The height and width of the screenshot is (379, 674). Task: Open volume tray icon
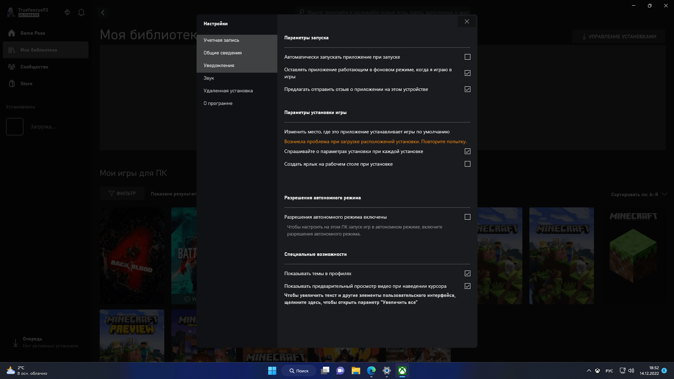[631, 371]
